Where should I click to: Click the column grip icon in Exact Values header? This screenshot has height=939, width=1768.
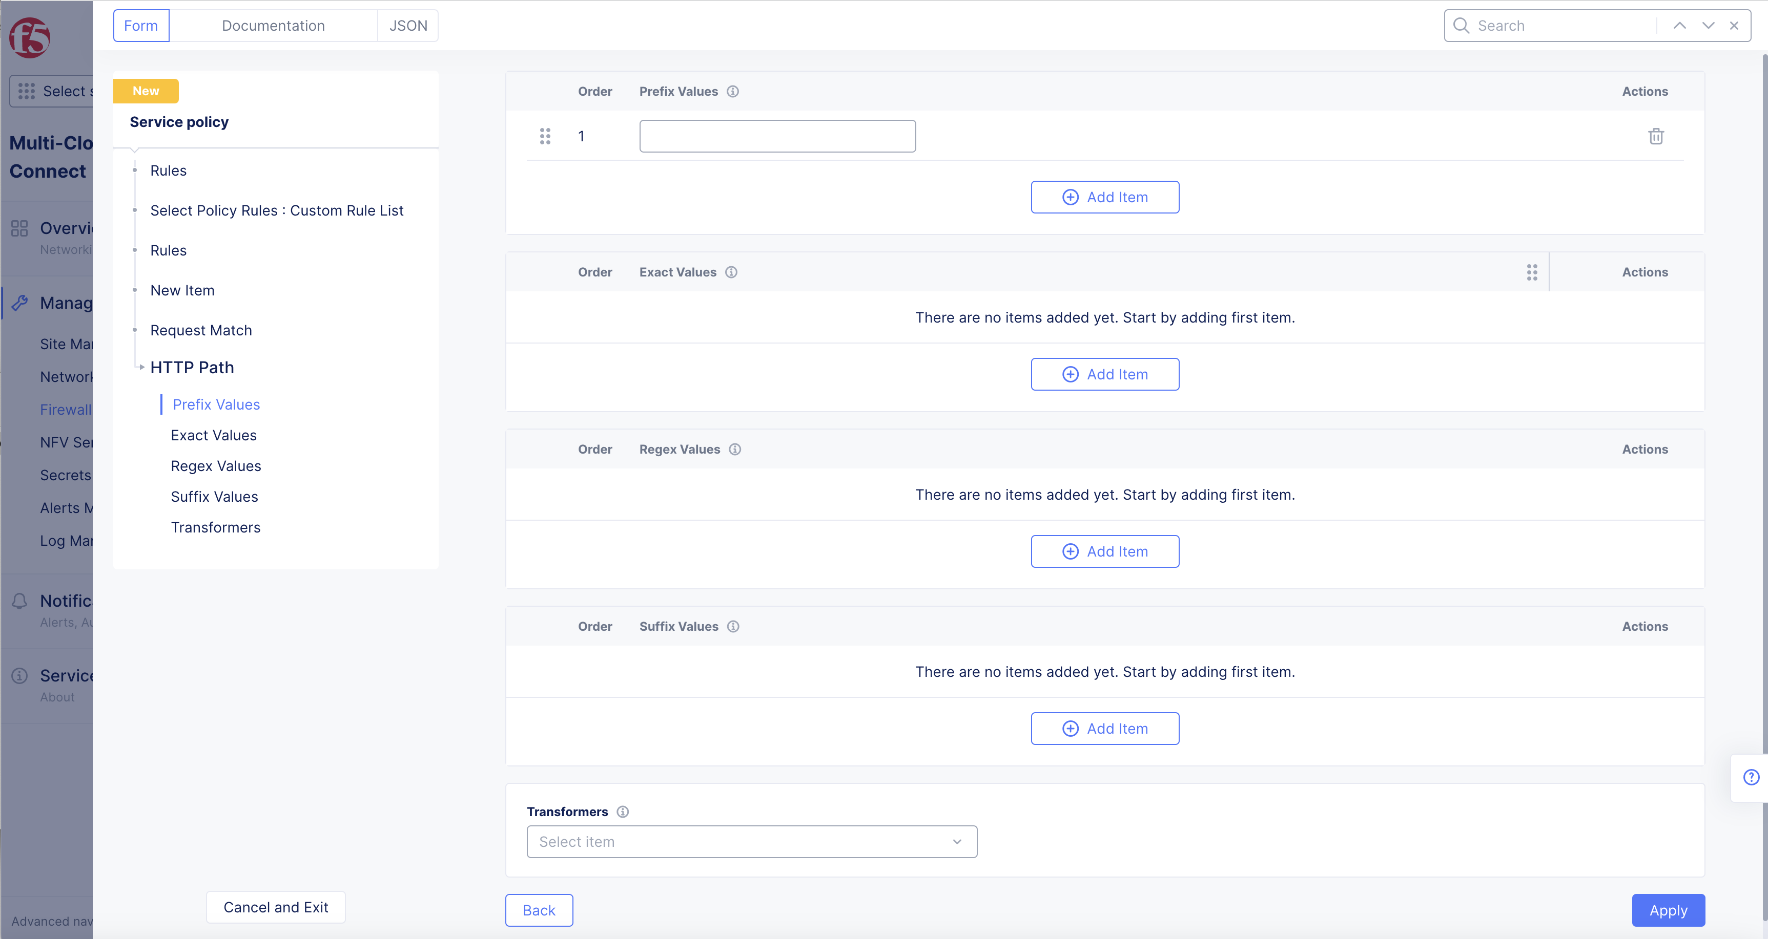[x=1532, y=272]
